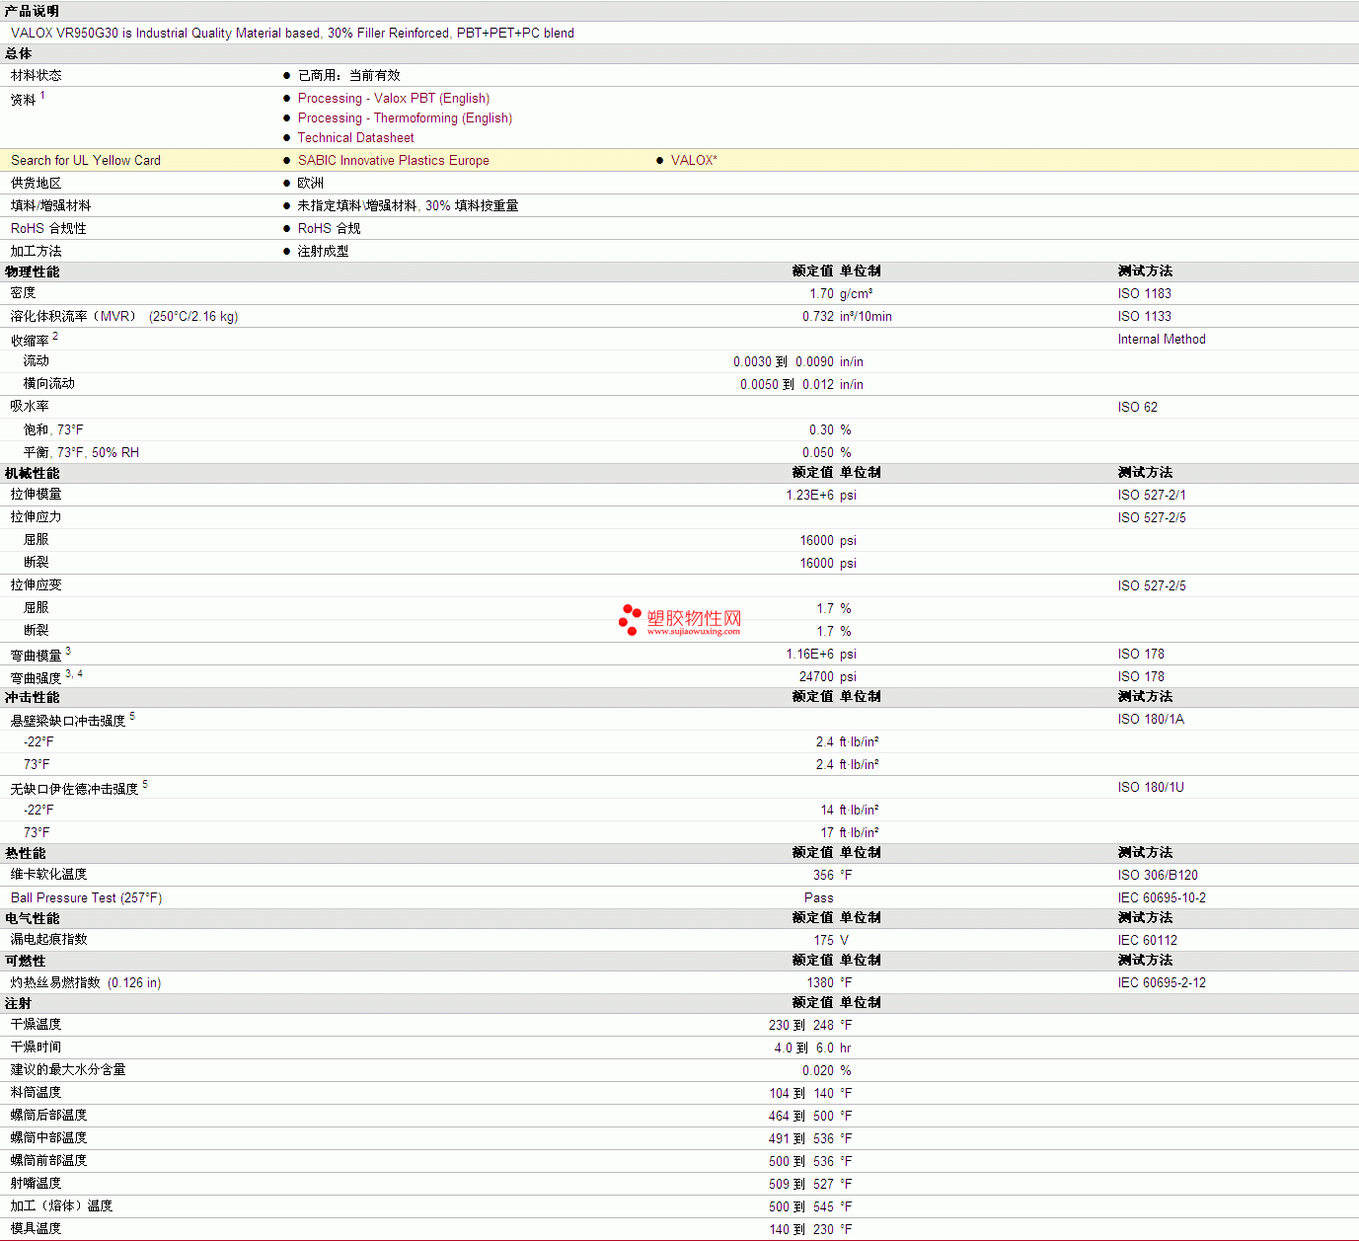The image size is (1359, 1241).
Task: Click the 总体 section header
Action: (x=19, y=54)
